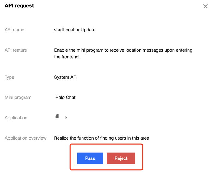
Task: Click the Mini program field label
Action: [x=18, y=97]
